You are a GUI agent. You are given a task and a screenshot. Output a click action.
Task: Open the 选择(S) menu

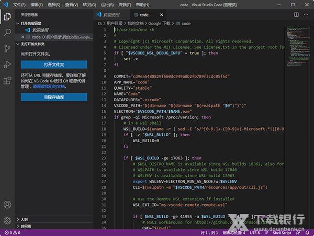(54, 5)
